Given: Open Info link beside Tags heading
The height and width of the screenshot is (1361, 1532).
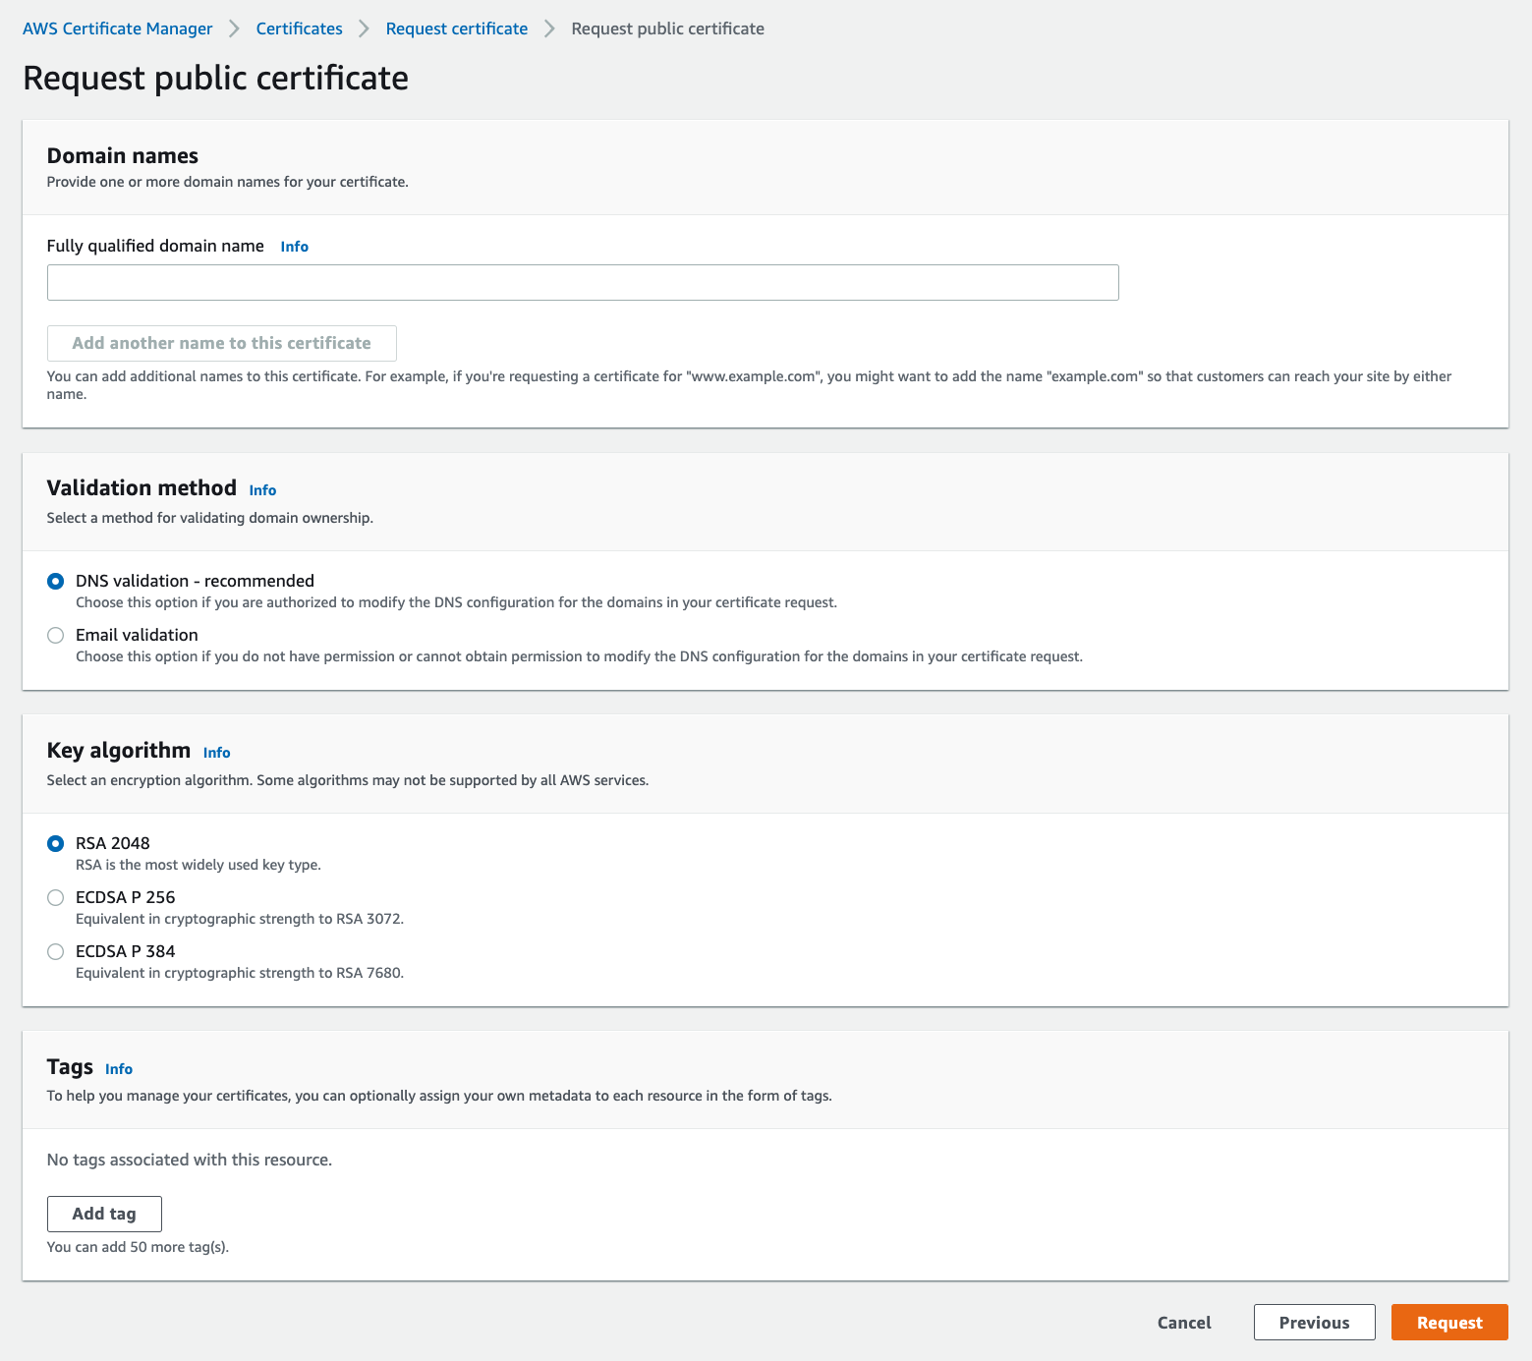Looking at the screenshot, I should click(118, 1069).
